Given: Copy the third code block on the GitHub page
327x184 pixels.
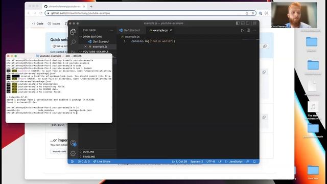Looking at the screenshot, I should pyautogui.click(x=264, y=117).
